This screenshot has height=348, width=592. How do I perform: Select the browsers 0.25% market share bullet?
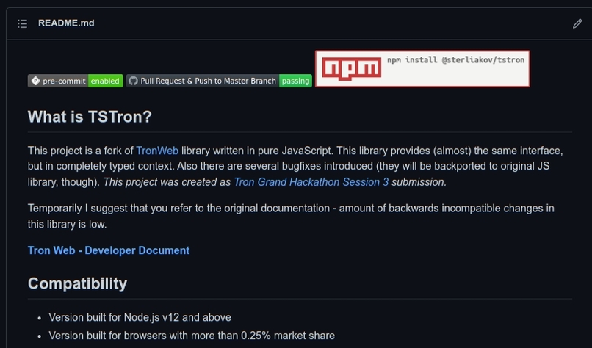pos(192,336)
